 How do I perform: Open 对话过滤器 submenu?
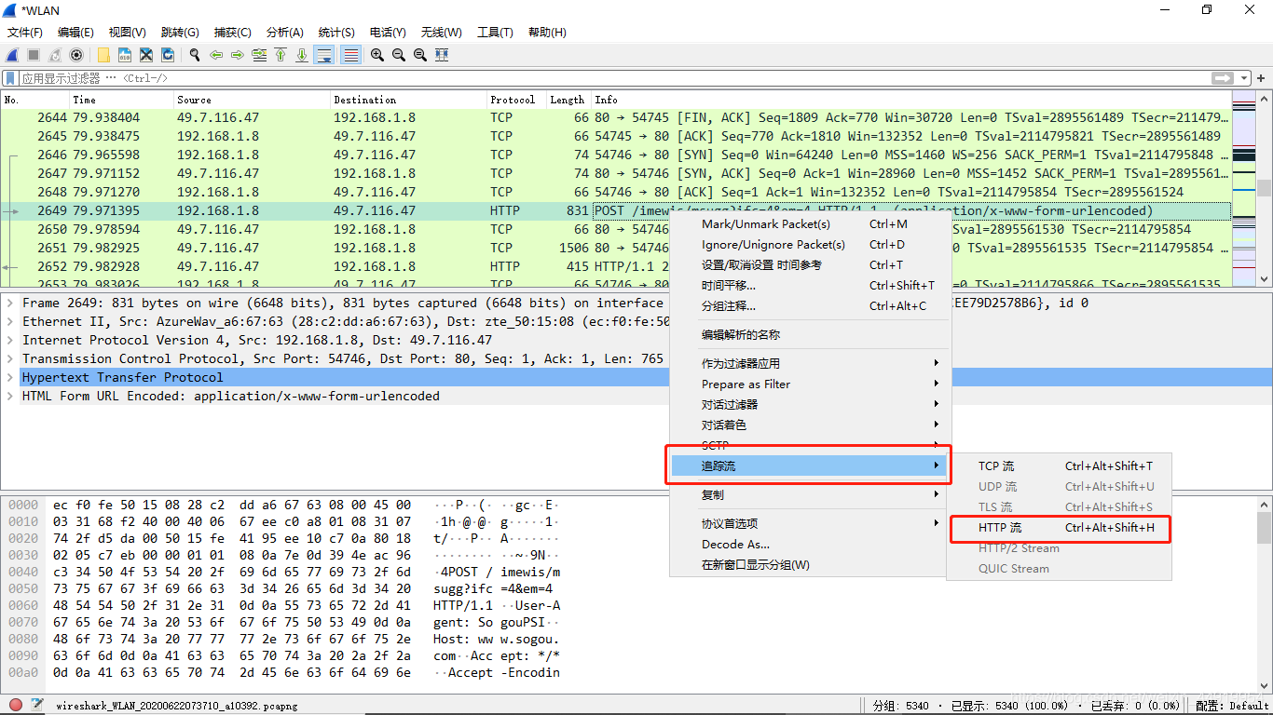click(810, 404)
